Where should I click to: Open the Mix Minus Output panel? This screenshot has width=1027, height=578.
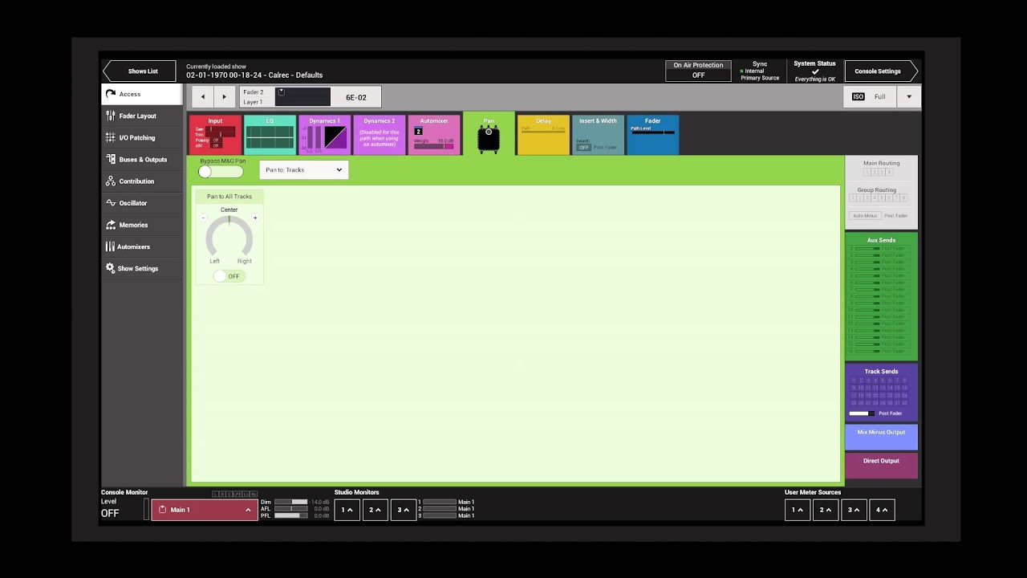[881, 438]
